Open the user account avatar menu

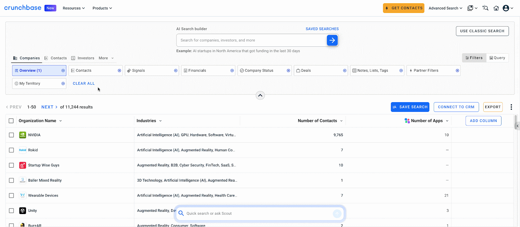(506, 8)
